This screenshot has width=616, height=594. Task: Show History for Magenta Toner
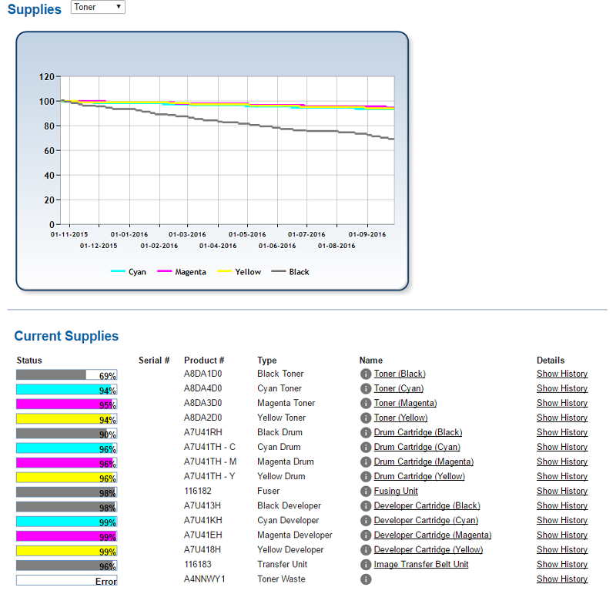[562, 403]
